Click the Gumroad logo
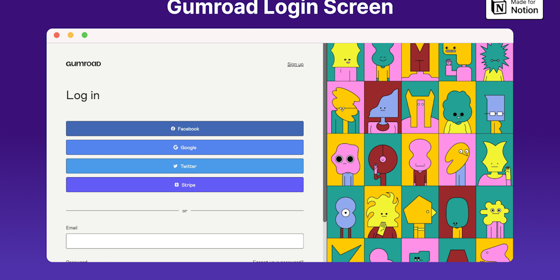560x280 pixels. coord(83,64)
